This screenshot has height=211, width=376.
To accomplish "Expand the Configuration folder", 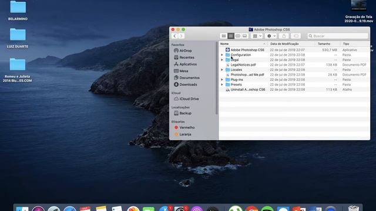I will click(222, 55).
